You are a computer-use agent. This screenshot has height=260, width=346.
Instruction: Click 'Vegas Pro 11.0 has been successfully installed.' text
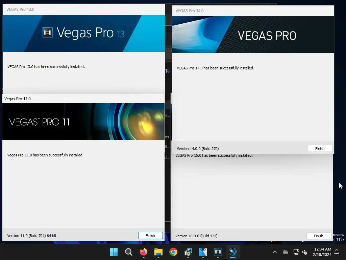coord(45,155)
